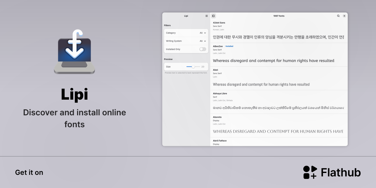376x188 pixels.
Task: Click the Installed badge next to ABeeZee
Action: [x=229, y=46]
